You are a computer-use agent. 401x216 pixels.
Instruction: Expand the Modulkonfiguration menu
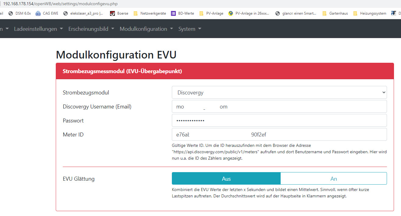coord(146,29)
